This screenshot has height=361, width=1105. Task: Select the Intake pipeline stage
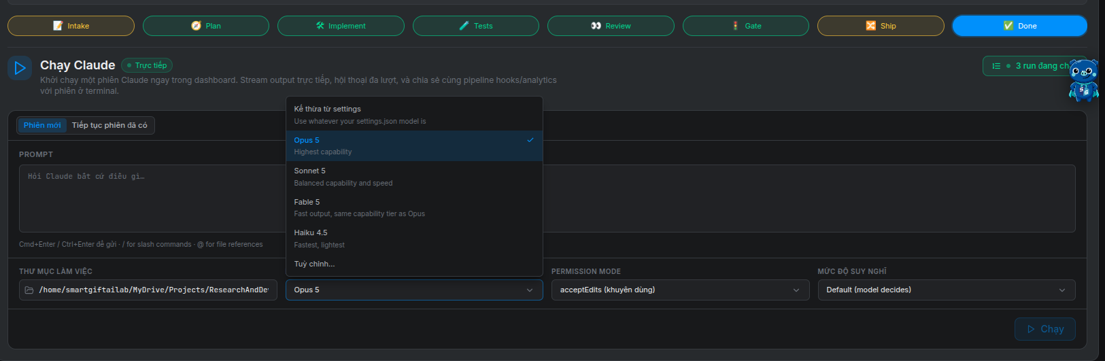71,26
